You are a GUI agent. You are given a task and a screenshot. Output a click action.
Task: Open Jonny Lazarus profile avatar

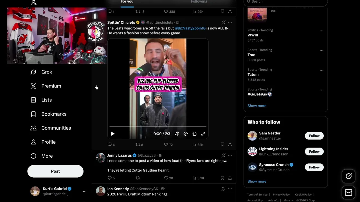(101, 158)
